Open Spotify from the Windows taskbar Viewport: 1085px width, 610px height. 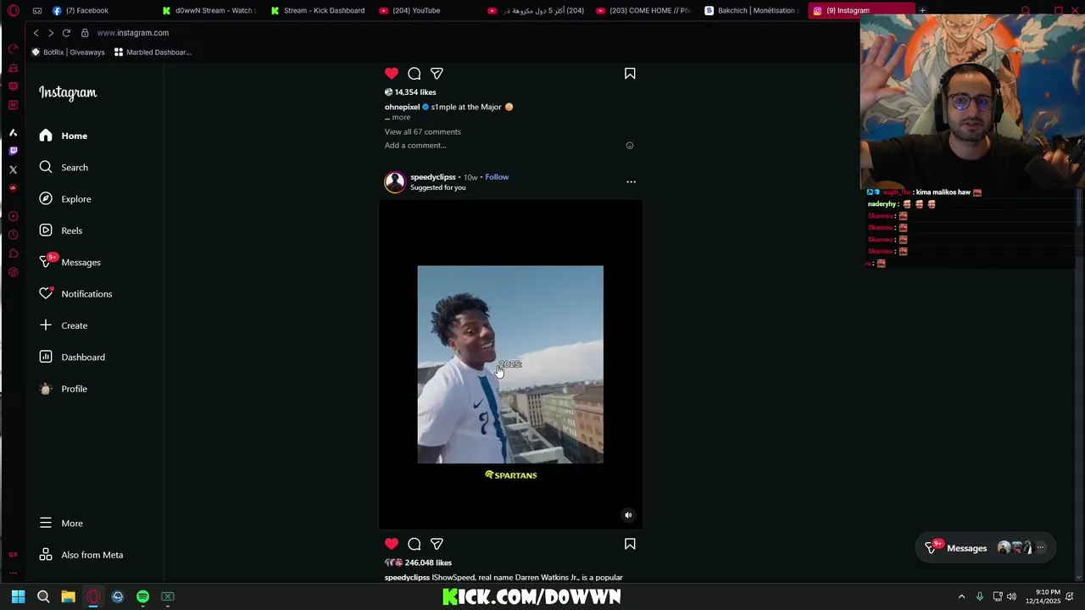142,596
